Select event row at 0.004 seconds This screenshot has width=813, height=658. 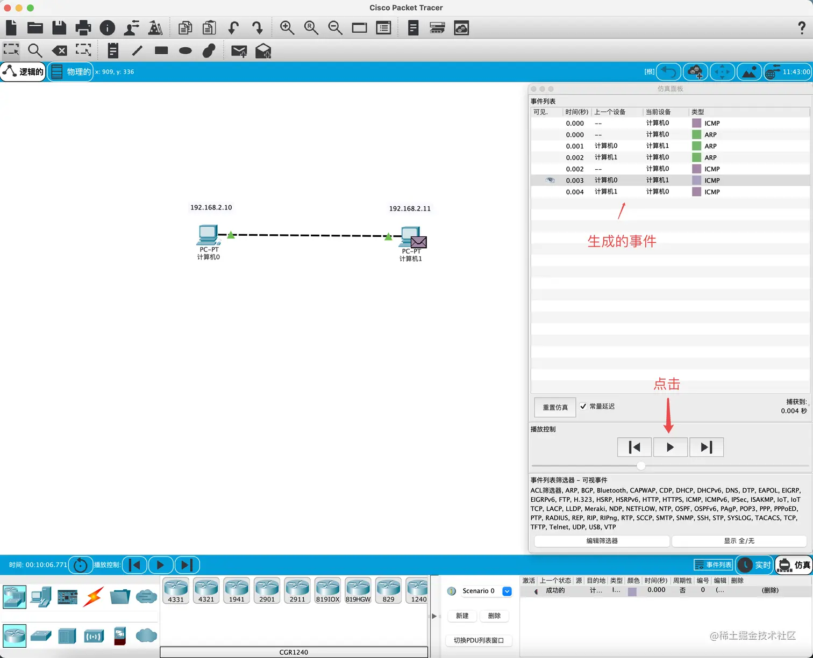(x=670, y=192)
